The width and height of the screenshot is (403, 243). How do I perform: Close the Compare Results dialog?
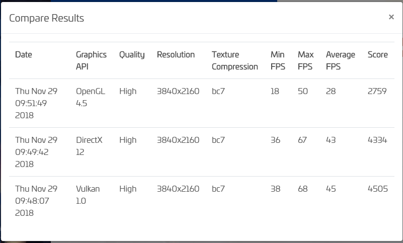point(391,17)
